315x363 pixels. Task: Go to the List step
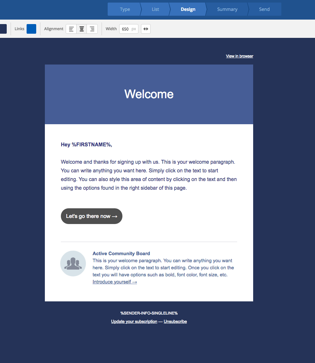point(155,9)
